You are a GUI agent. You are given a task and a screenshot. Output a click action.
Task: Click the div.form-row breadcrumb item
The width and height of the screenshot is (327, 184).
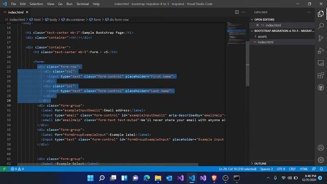pyautogui.click(x=119, y=19)
